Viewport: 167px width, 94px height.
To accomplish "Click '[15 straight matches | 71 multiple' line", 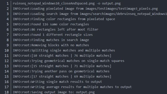I will [62, 66].
